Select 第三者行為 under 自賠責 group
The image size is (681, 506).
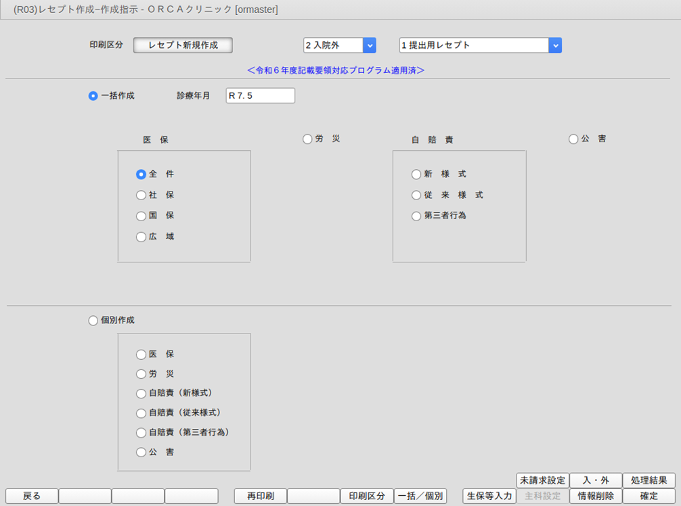pyautogui.click(x=416, y=216)
